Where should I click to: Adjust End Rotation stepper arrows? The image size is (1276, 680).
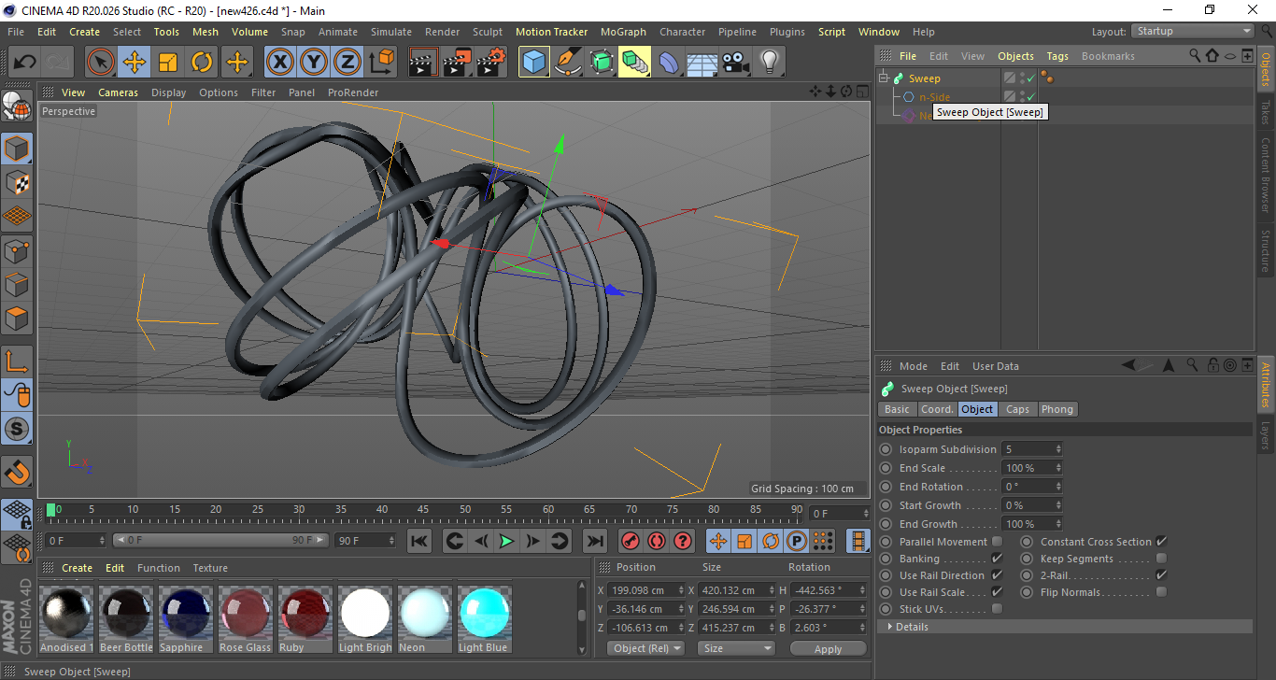point(1058,487)
